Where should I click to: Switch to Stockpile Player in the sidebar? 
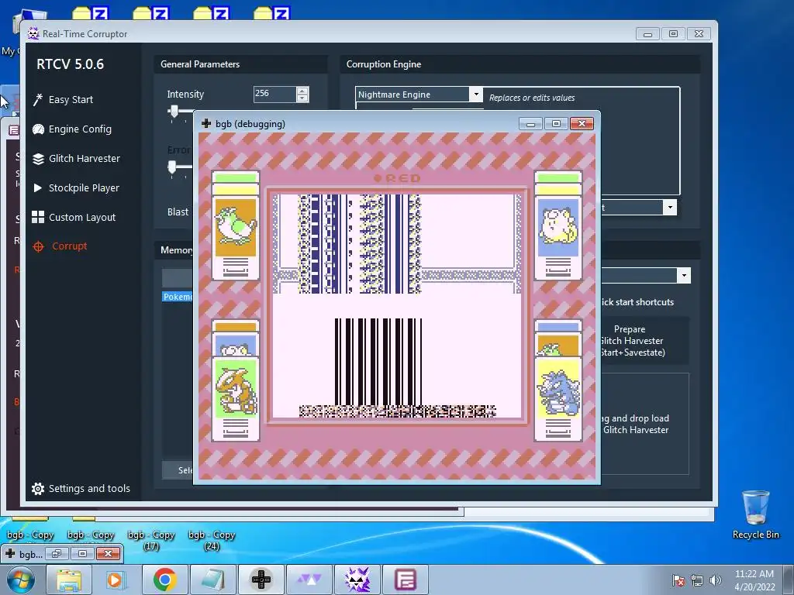pos(76,187)
